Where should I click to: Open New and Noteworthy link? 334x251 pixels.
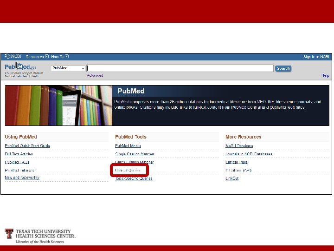click(x=22, y=178)
